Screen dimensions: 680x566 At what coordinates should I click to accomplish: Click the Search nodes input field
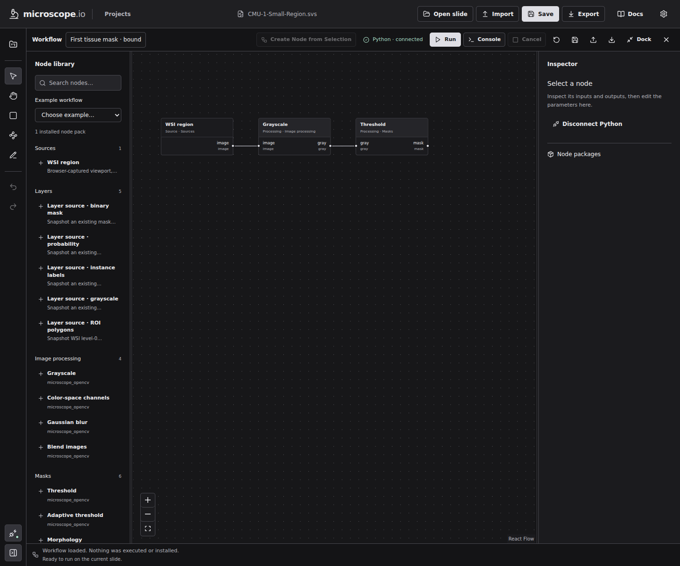click(x=78, y=83)
